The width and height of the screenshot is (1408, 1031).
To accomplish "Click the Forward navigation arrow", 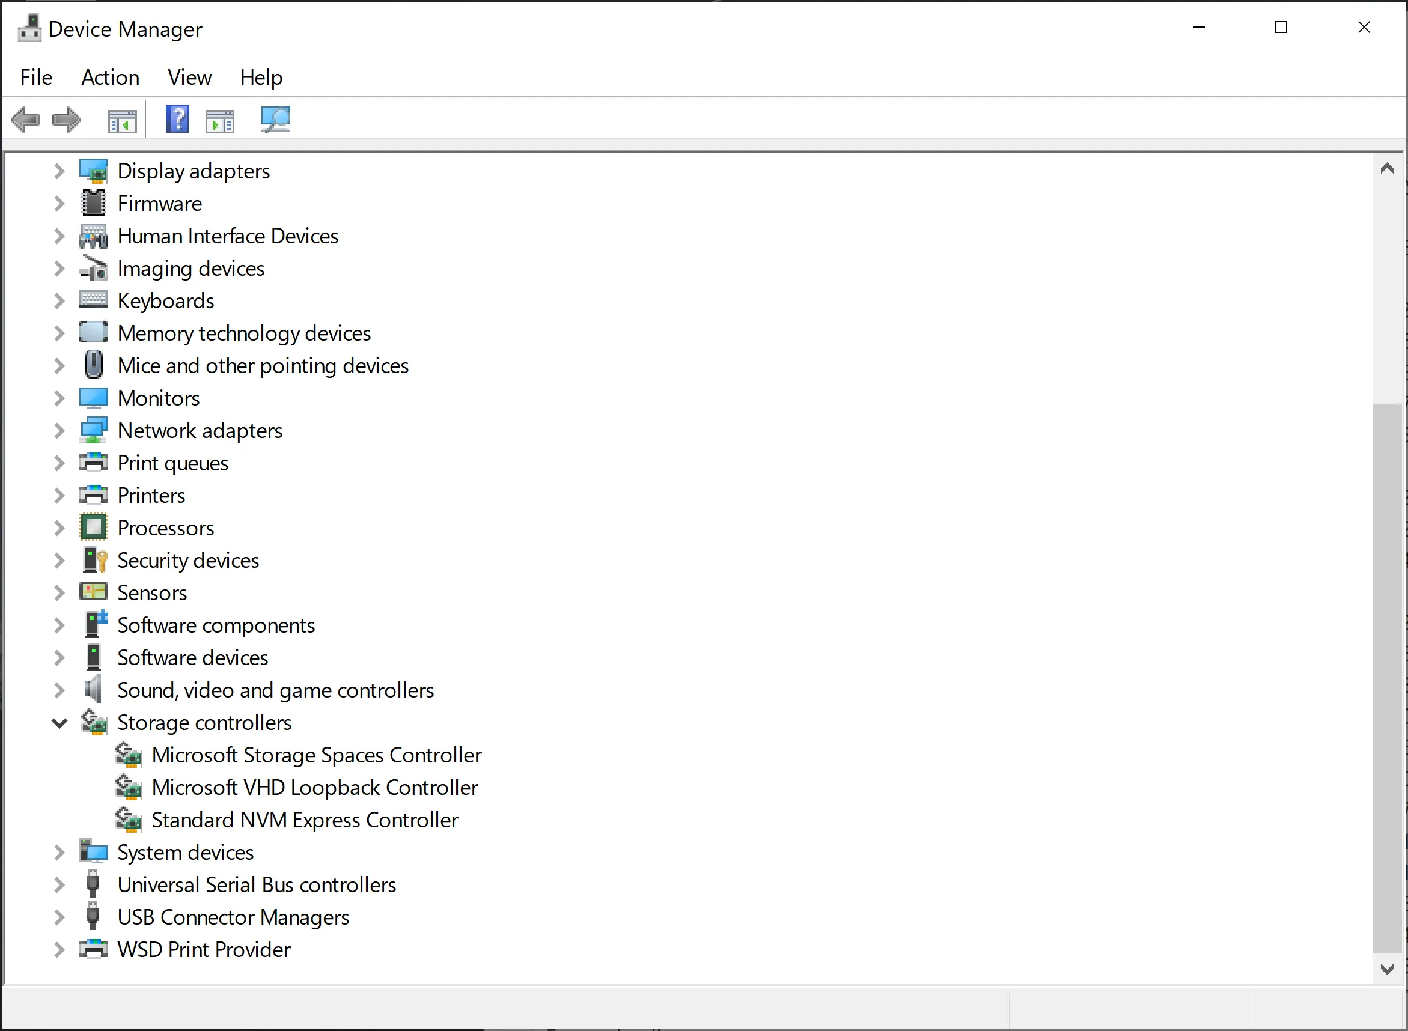I will tap(66, 119).
